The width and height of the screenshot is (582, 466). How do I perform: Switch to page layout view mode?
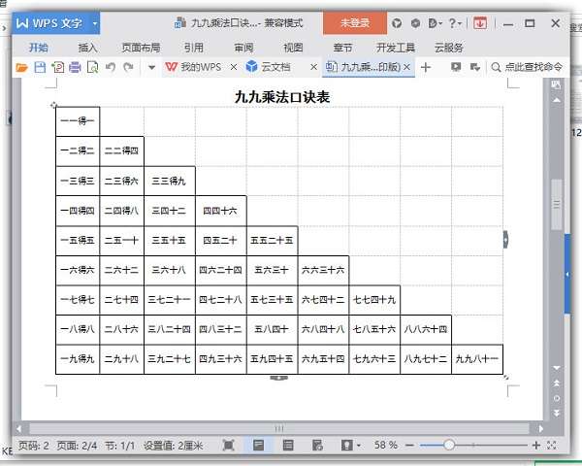click(258, 445)
